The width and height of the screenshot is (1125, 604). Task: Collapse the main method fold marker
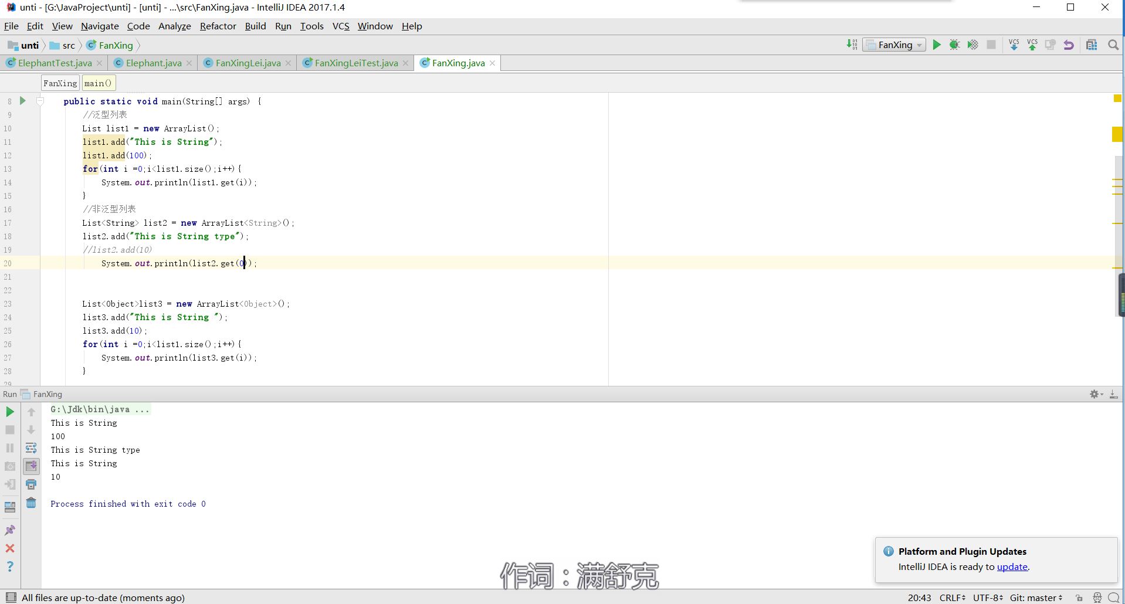(40, 101)
